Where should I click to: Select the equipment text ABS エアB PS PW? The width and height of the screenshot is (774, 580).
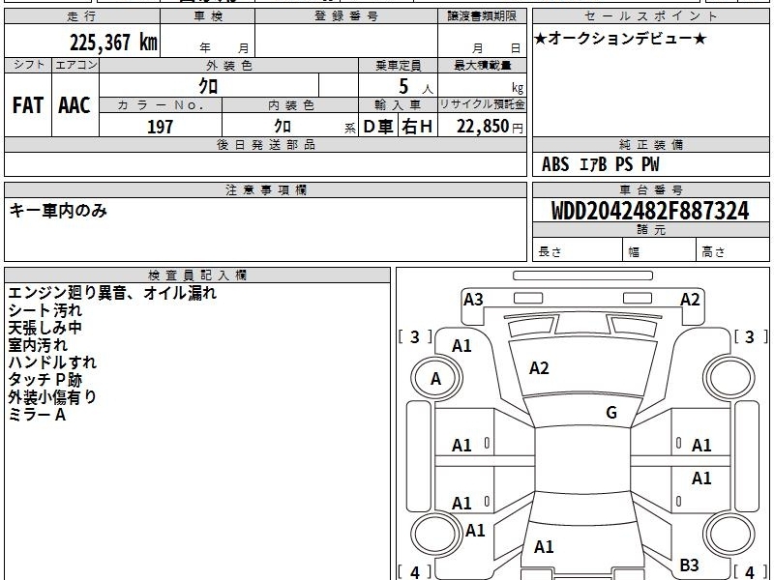point(600,164)
